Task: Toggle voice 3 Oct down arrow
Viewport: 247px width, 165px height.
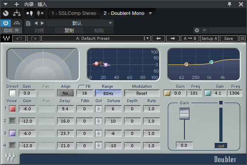Action: pyautogui.click(x=99, y=134)
